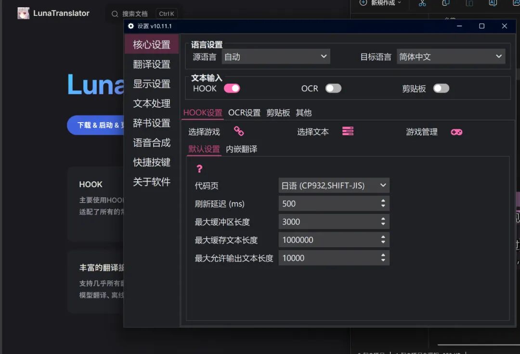Click the pink question mark help icon
520x354 pixels.
pos(199,169)
